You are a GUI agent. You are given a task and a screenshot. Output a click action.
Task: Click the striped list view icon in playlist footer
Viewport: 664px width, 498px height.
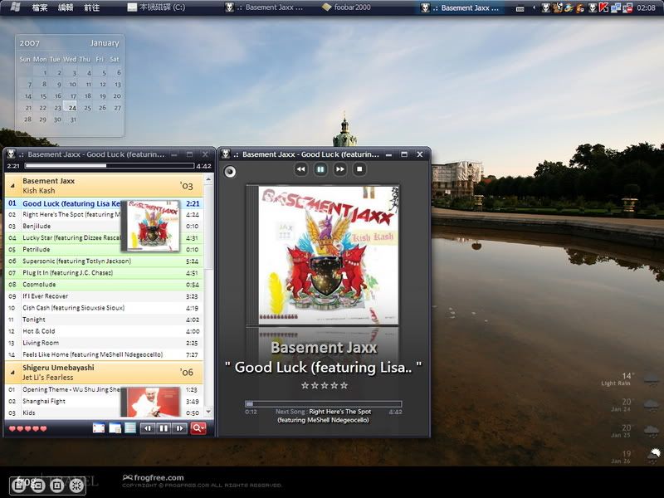(x=130, y=428)
